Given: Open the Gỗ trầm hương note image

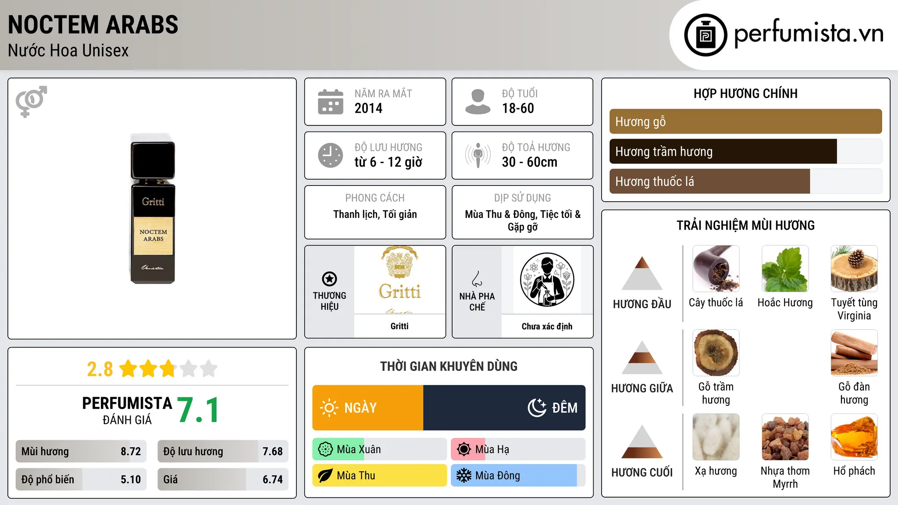Looking at the screenshot, I should [x=716, y=353].
